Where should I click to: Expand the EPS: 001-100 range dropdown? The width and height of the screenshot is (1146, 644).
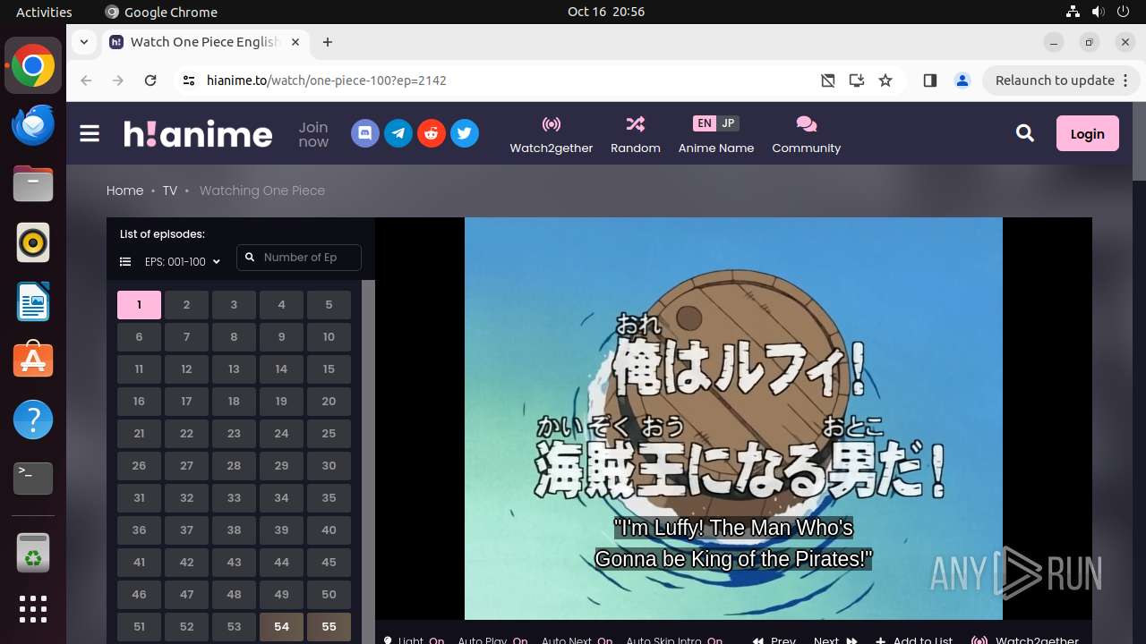coord(183,262)
